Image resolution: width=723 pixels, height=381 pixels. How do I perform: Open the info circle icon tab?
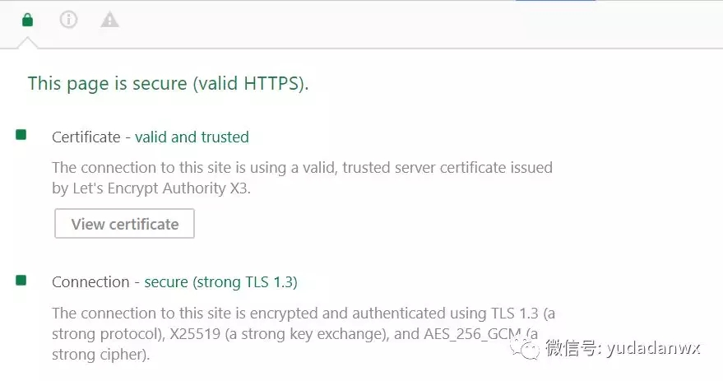[x=69, y=20]
